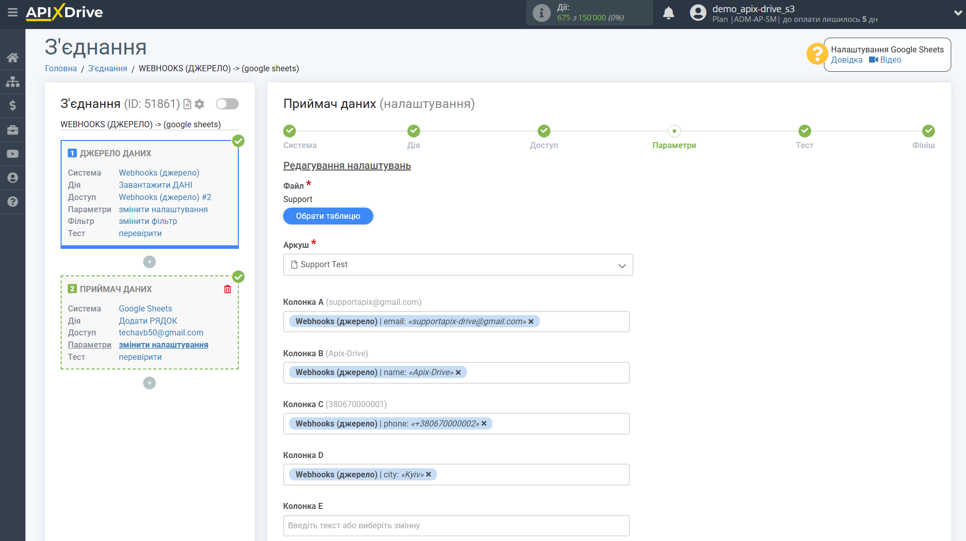This screenshot has width=966, height=541.
Task: Click into the Колонка B field
Action: pos(456,373)
